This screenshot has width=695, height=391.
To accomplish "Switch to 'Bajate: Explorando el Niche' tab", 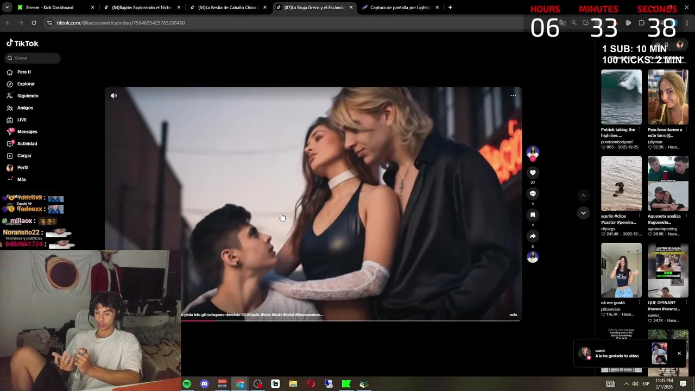I will tap(142, 8).
